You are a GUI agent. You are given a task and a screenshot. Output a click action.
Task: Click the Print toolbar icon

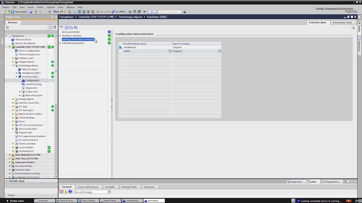pyautogui.click(x=31, y=12)
